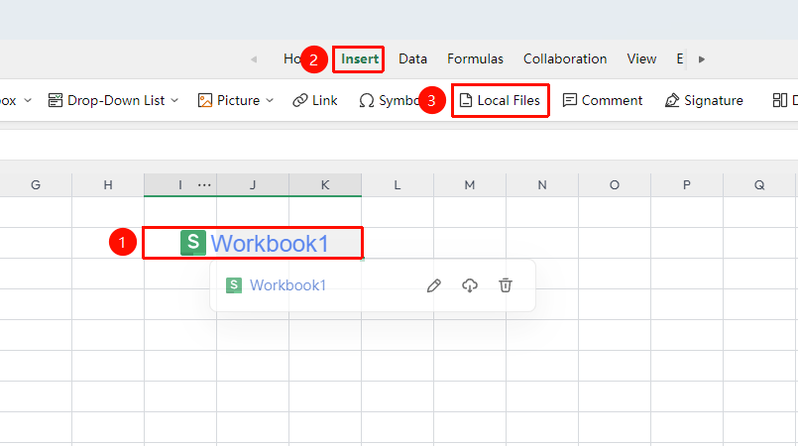The width and height of the screenshot is (798, 446).
Task: Click the Picture insert icon
Action: click(x=204, y=101)
